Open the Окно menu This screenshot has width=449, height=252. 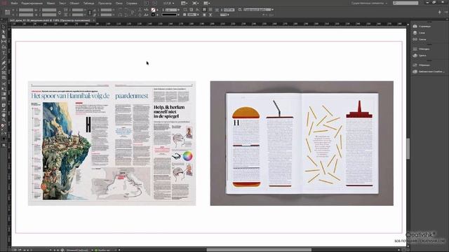[119, 3]
